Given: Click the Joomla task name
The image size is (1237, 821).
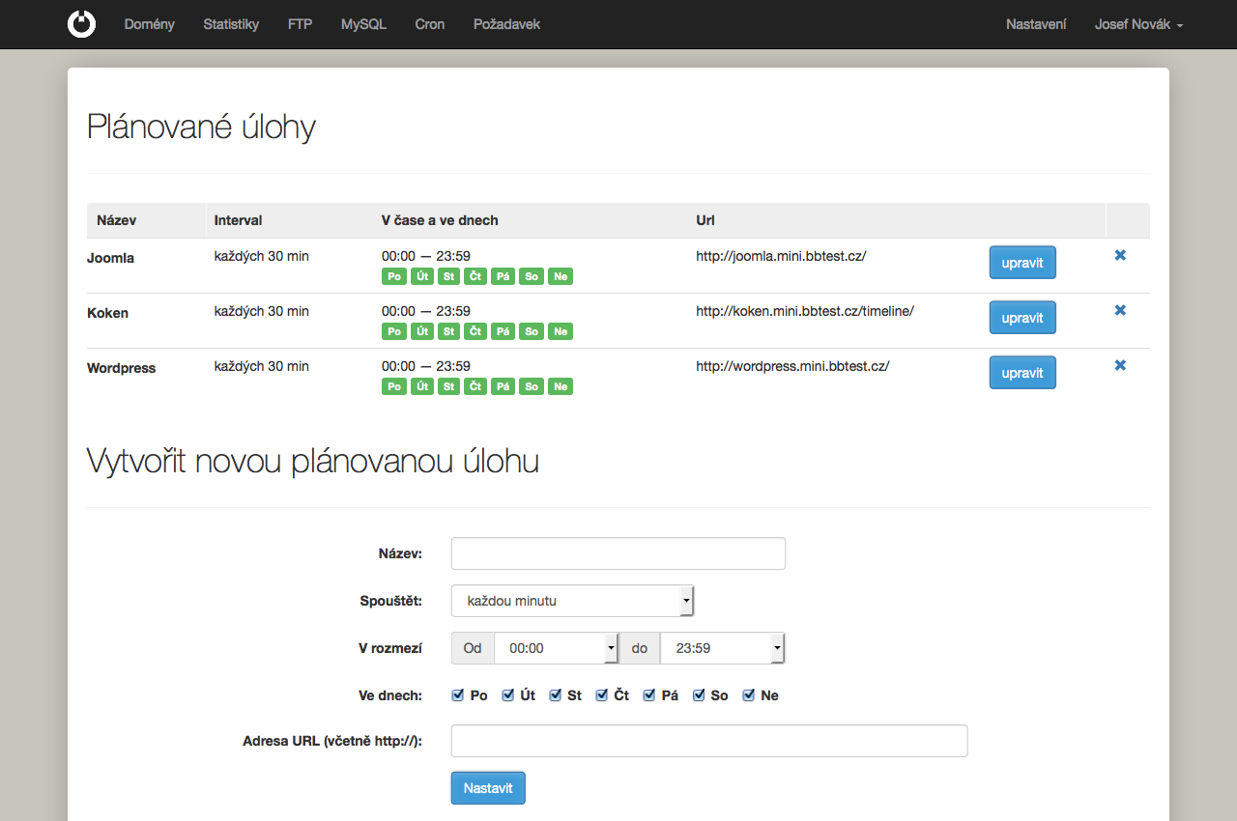Looking at the screenshot, I should pos(110,258).
